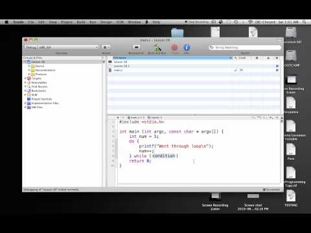Screen dimensions: 311x233
Task: Open the blue Info icon
Action: tap(187, 47)
